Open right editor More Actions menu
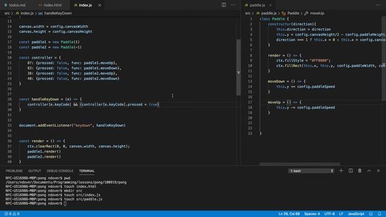The height and width of the screenshot is (217, 386). (378, 5)
